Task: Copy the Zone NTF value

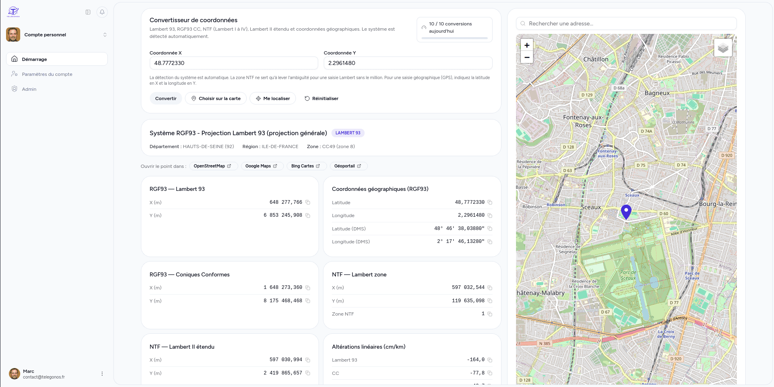Action: 490,314
